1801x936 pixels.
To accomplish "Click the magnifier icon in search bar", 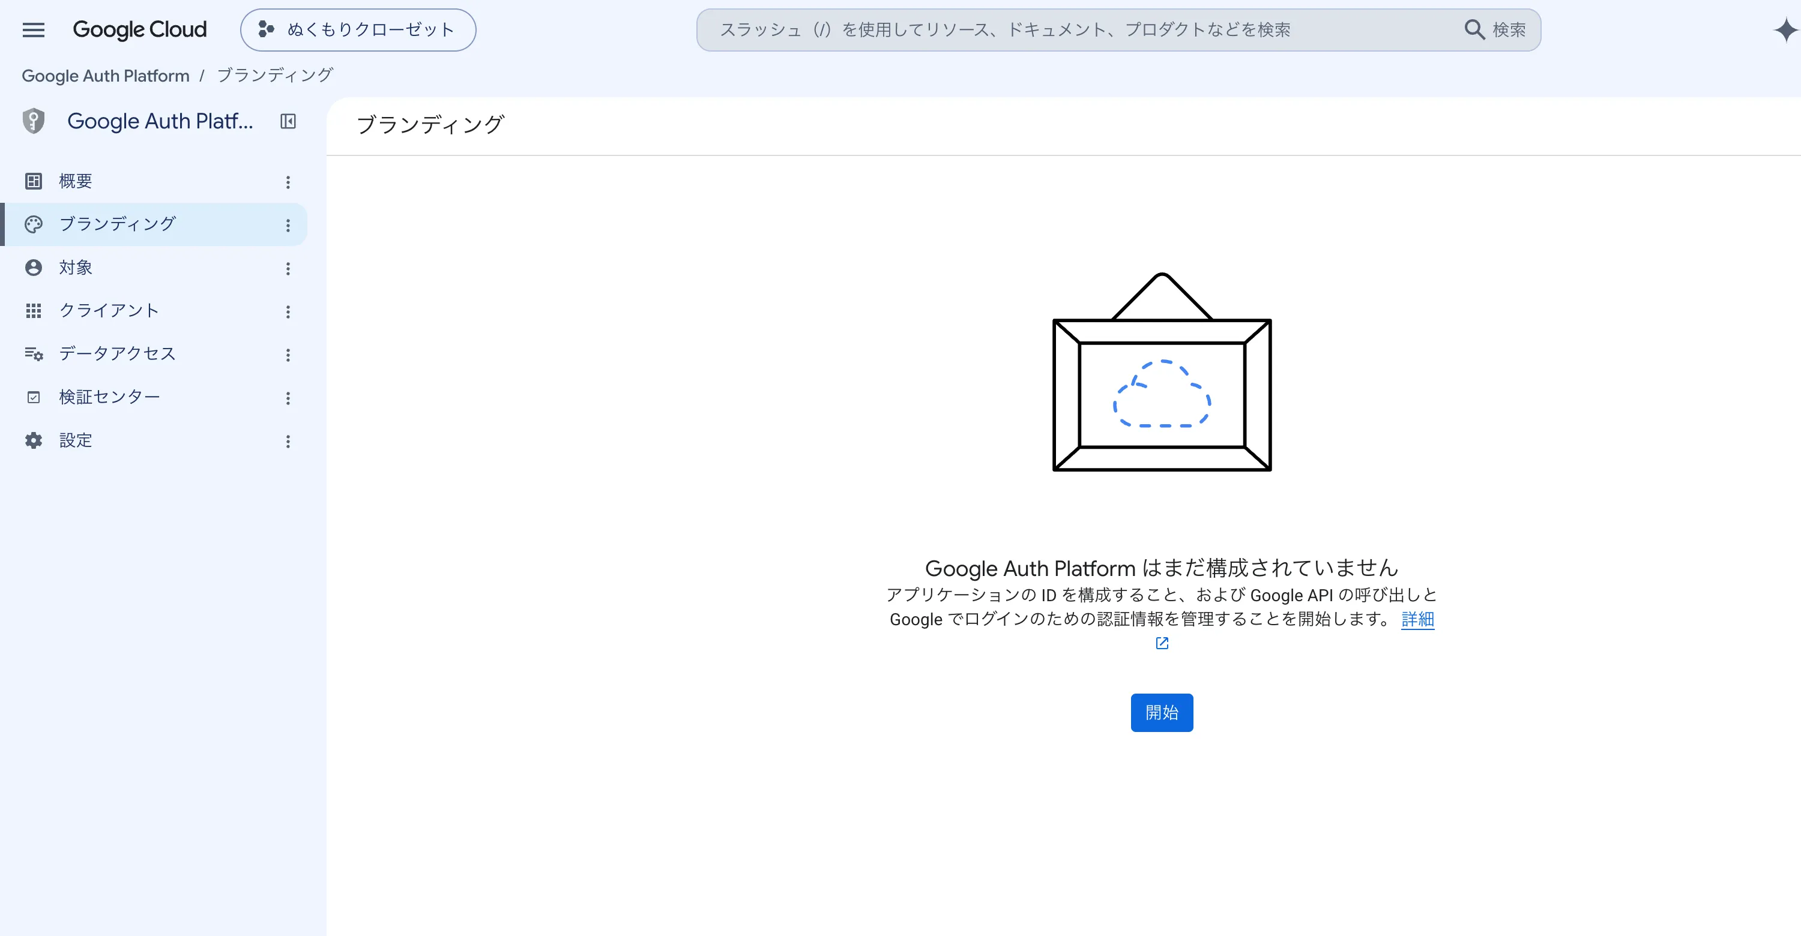I will coord(1474,30).
